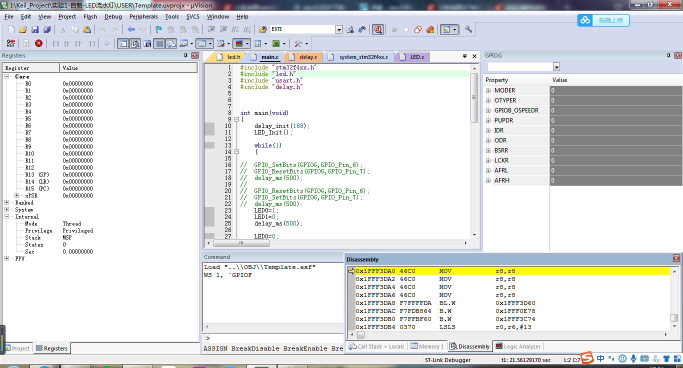Toggle the Analysis windows button
683x368 pixels.
(x=239, y=43)
